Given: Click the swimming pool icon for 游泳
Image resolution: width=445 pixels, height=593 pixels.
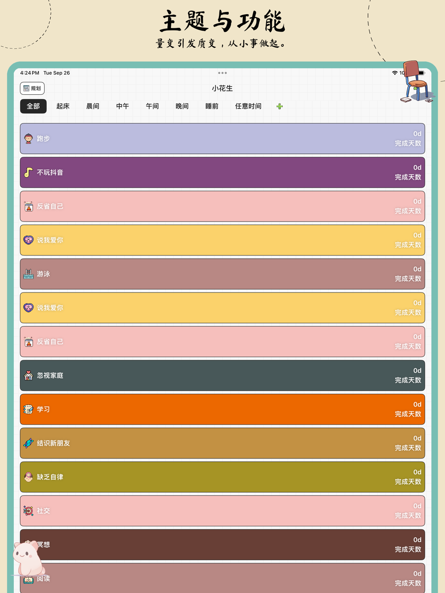Looking at the screenshot, I should coord(28,274).
